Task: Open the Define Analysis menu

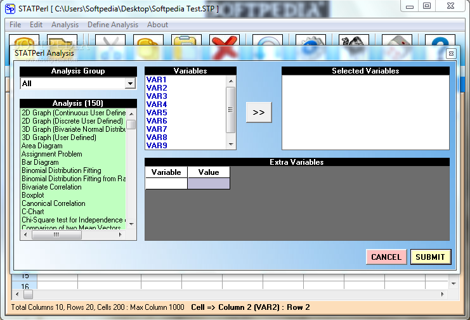Action: tap(113, 25)
